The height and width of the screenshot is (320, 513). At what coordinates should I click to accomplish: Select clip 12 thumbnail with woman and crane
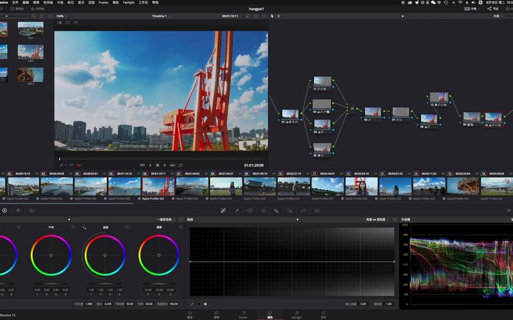click(x=361, y=186)
